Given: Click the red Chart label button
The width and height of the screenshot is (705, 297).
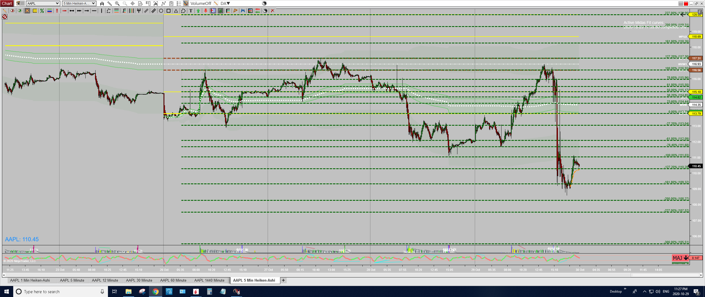Looking at the screenshot, I should click(7, 4).
